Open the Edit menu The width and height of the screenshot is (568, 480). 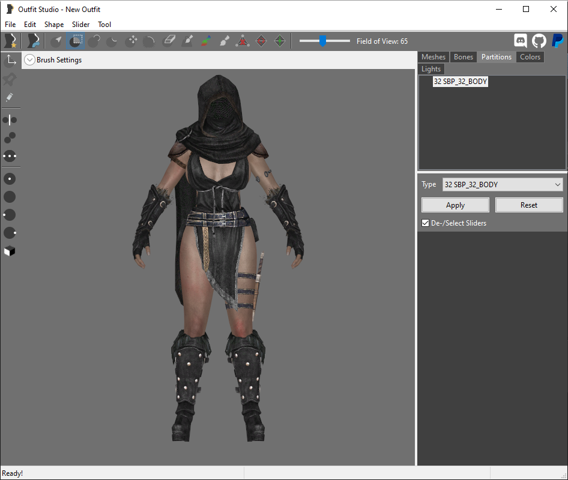(x=30, y=24)
